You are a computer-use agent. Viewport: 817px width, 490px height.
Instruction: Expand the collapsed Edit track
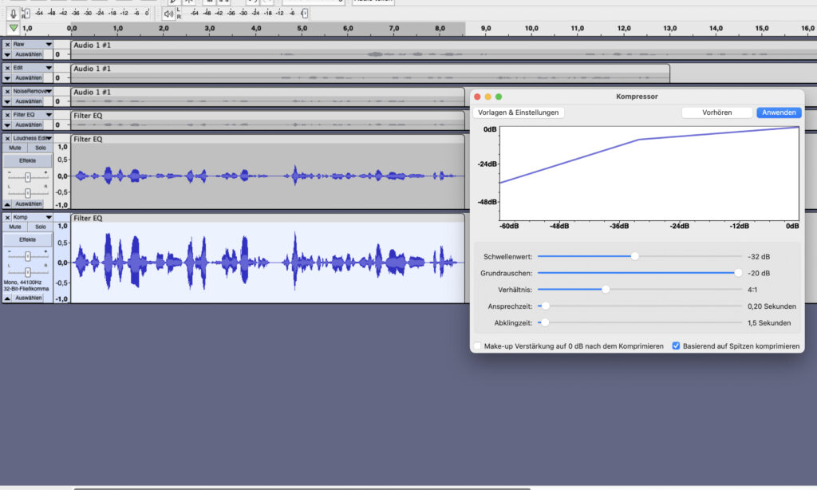click(x=7, y=77)
